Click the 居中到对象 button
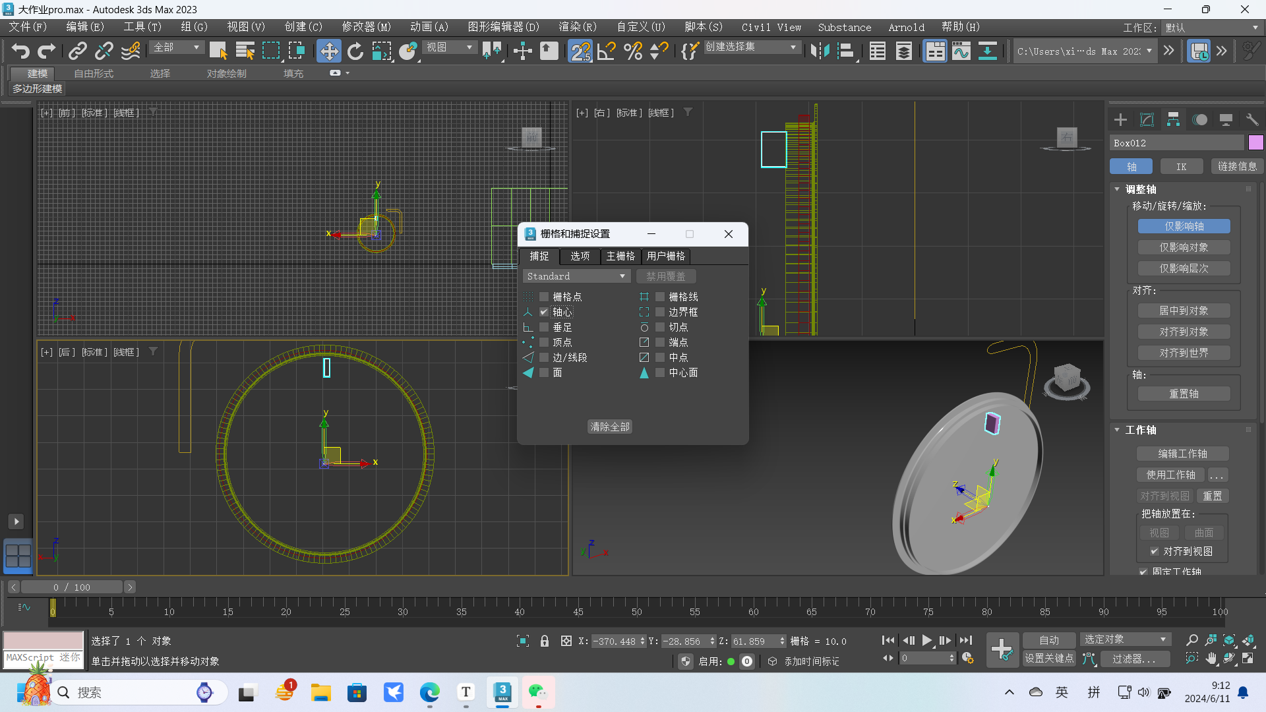Screen dimensions: 1266x712 pyautogui.click(x=1184, y=311)
